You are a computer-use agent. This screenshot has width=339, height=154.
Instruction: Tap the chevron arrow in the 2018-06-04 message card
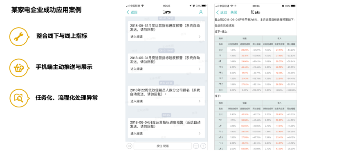coord(199,134)
